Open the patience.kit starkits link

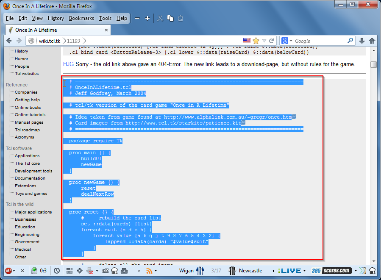tap(183, 123)
